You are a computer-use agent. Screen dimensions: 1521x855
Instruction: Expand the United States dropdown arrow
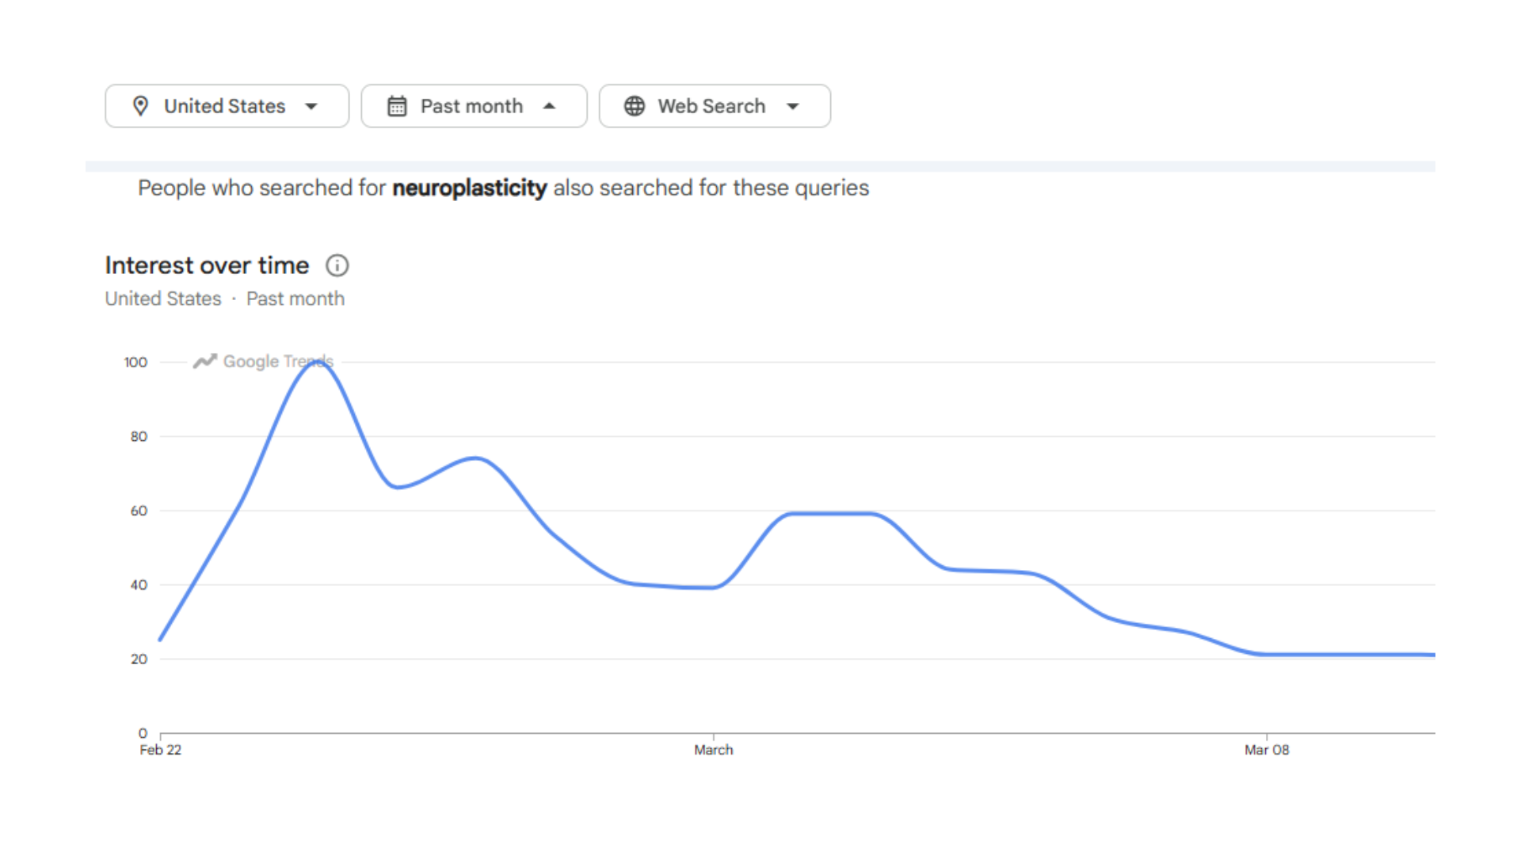(x=311, y=106)
